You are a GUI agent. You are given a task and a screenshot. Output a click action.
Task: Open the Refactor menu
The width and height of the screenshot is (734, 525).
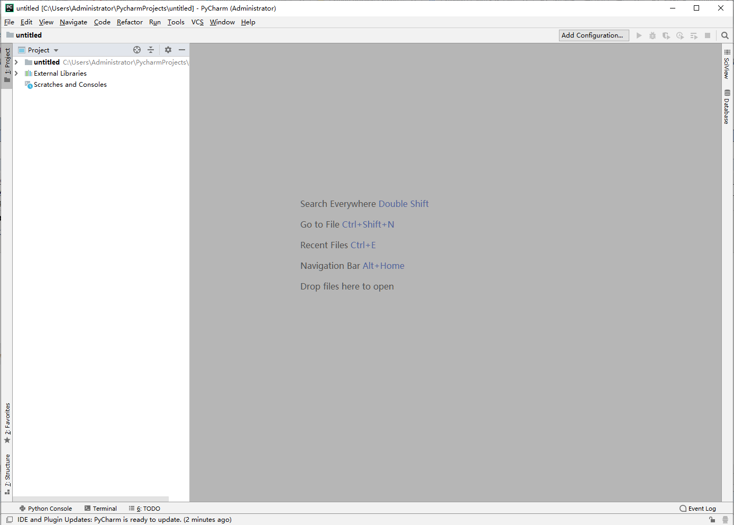tap(130, 22)
